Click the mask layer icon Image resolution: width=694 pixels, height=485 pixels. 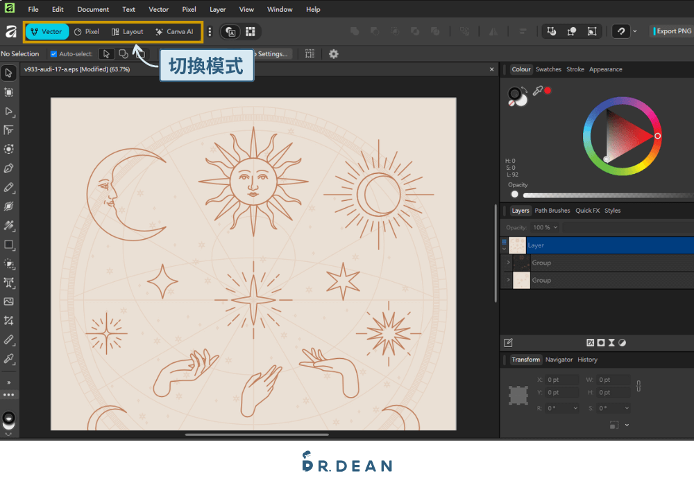(x=600, y=343)
